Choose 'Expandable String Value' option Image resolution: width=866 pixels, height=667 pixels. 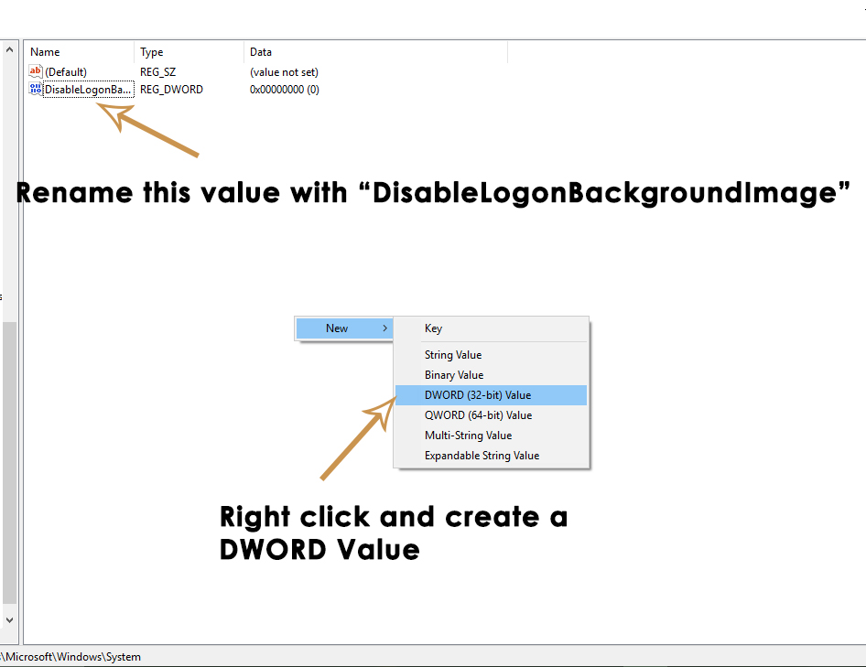(482, 455)
